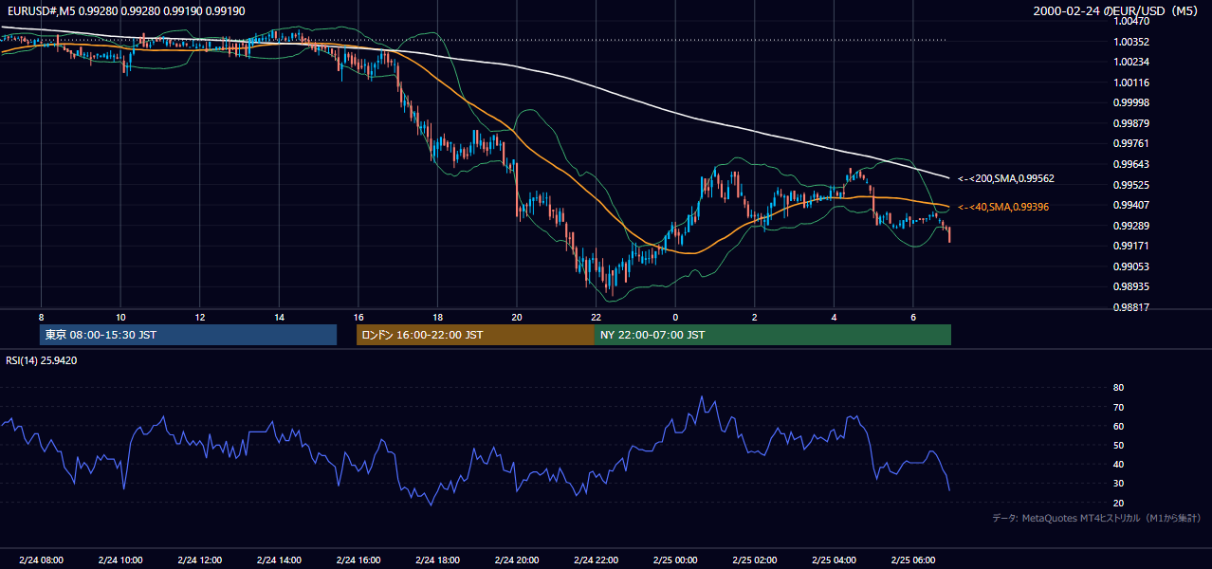This screenshot has height=569, width=1212.
Task: Click price axis label 1.00116
Action: 1132,83
